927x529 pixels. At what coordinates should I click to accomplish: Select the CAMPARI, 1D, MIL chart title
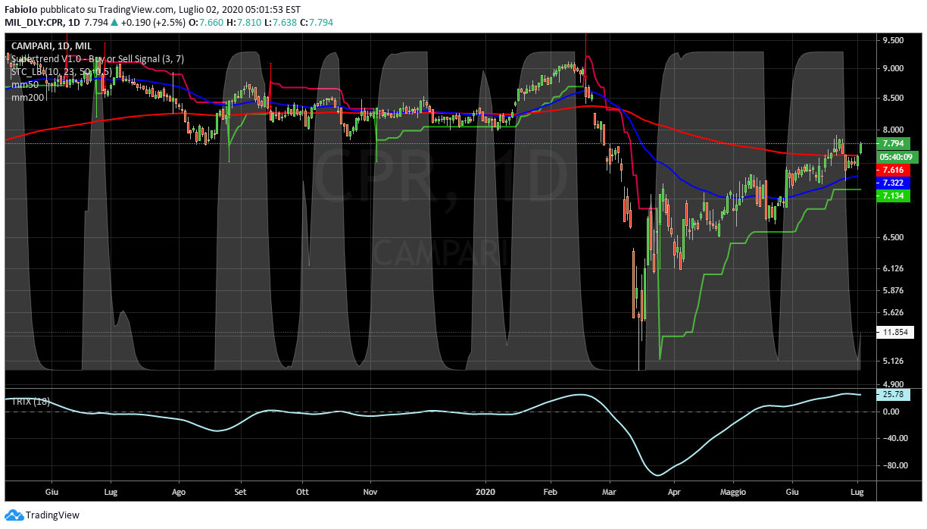[x=51, y=46]
